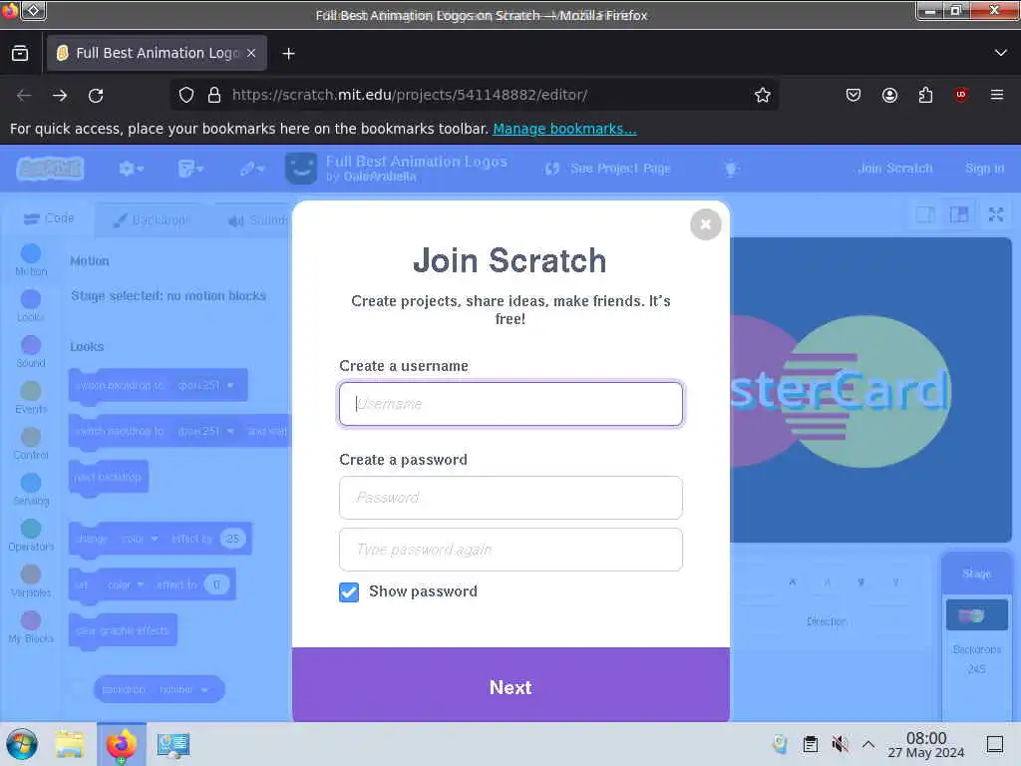Select the Control block category
Viewport: 1021px width, 766px height.
pos(31,444)
